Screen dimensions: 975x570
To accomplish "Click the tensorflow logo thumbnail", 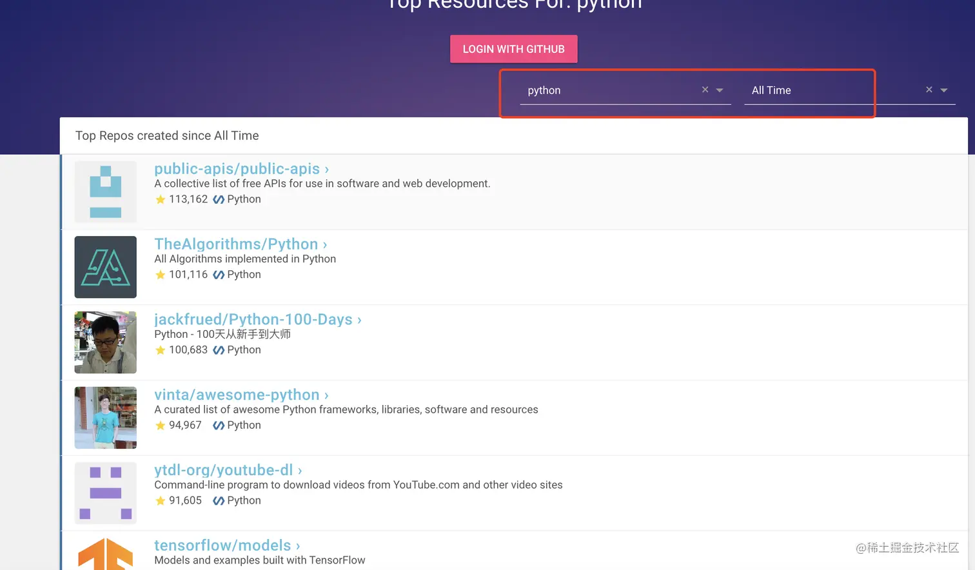I will 106,554.
